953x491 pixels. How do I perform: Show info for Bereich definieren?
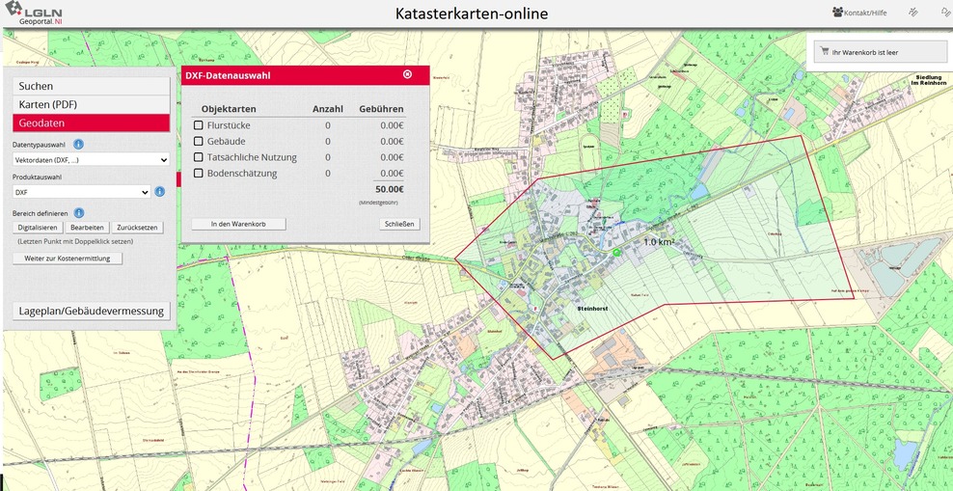pyautogui.click(x=79, y=212)
